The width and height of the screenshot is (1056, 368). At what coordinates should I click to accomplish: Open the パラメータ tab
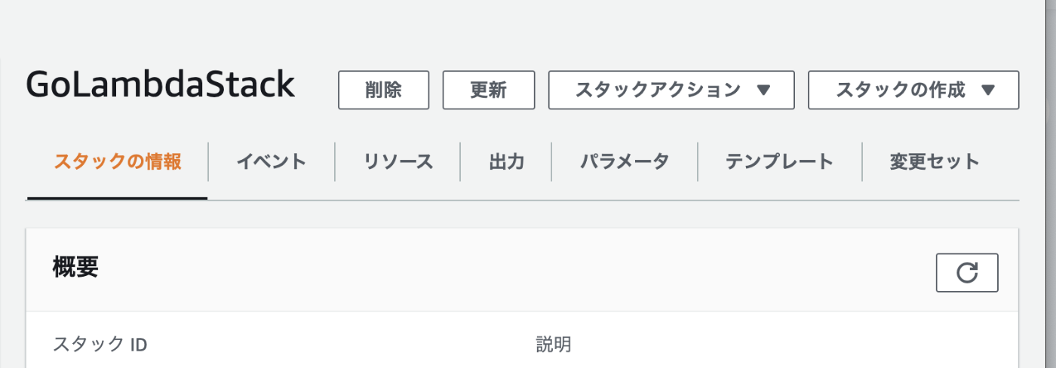coord(625,161)
